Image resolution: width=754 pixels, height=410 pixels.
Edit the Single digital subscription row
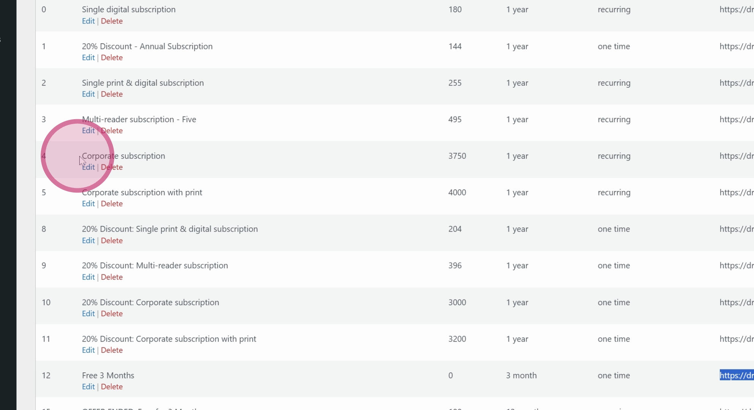tap(88, 21)
